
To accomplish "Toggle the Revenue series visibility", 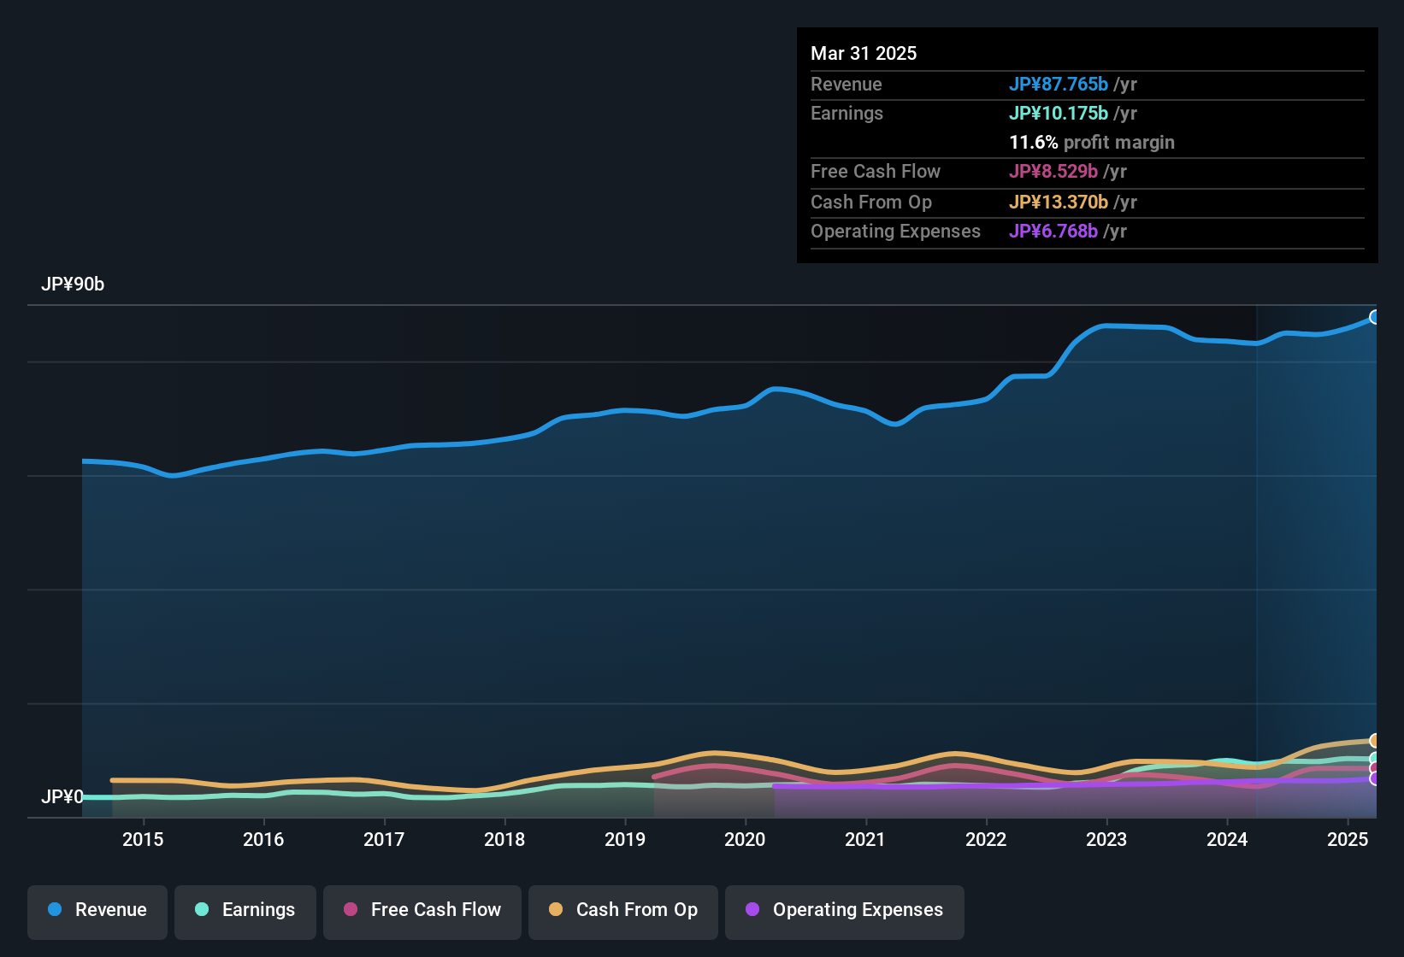I will 97,910.
